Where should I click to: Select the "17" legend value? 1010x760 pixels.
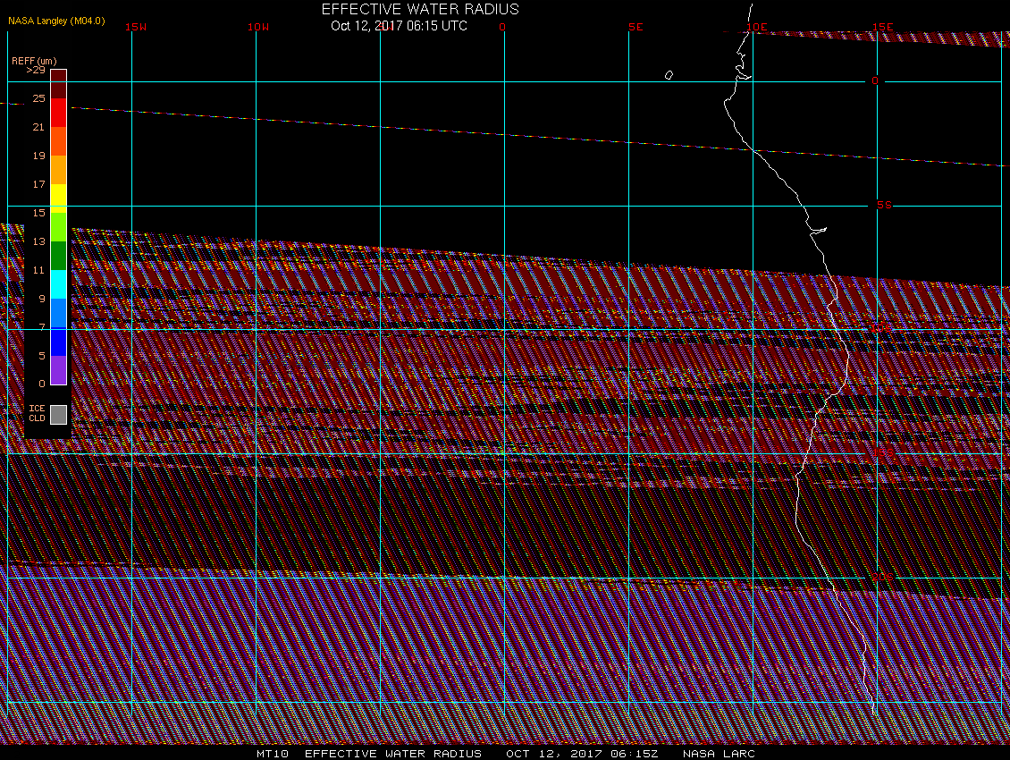[x=39, y=184]
